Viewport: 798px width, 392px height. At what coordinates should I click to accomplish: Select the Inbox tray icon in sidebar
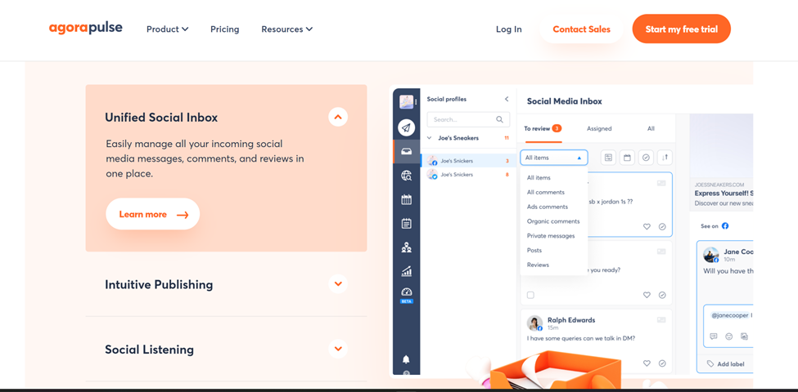pos(406,151)
